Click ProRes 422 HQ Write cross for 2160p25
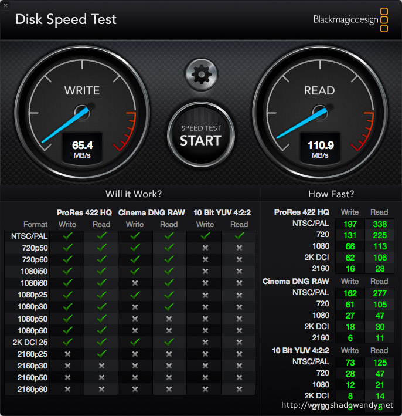 pos(67,354)
